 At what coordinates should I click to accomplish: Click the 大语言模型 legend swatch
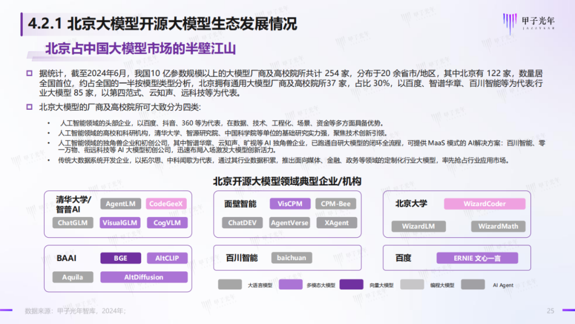pyautogui.click(x=230, y=285)
